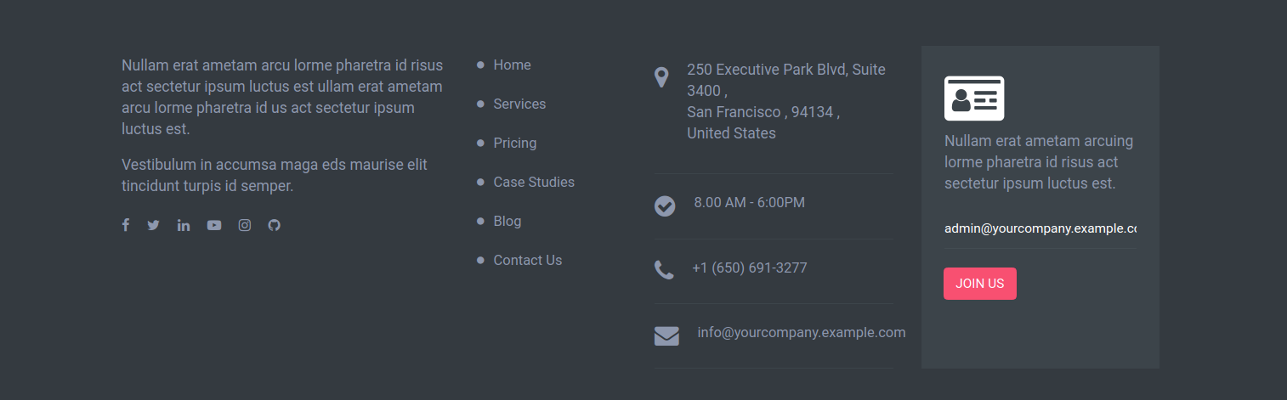Open the LinkedIn social icon
1287x400 pixels.
point(184,225)
